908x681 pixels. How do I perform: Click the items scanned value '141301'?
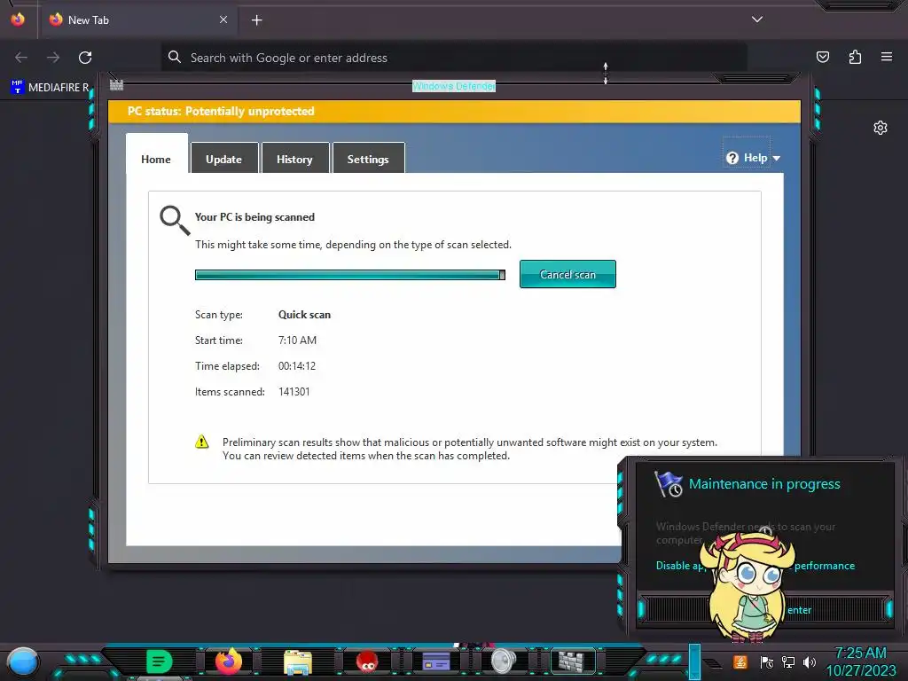click(294, 391)
